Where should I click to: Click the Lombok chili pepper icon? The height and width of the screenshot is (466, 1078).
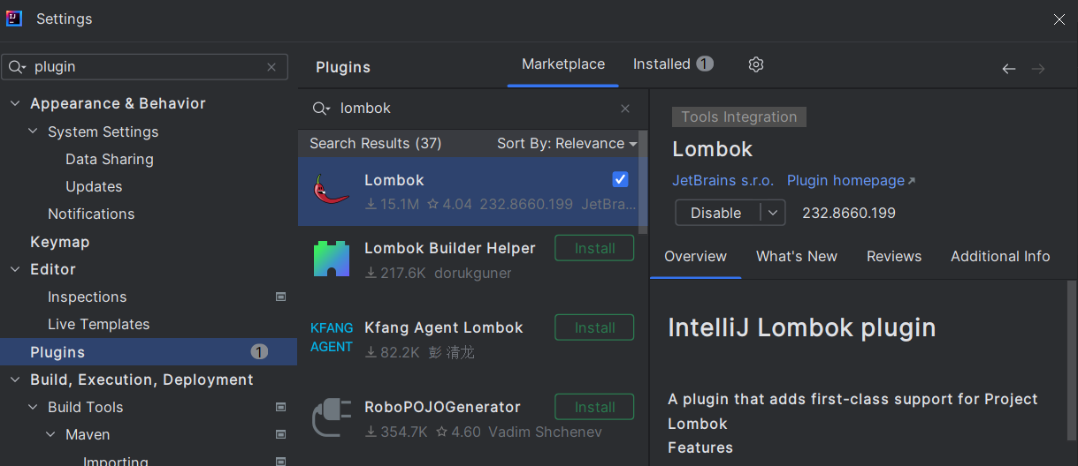(x=332, y=189)
